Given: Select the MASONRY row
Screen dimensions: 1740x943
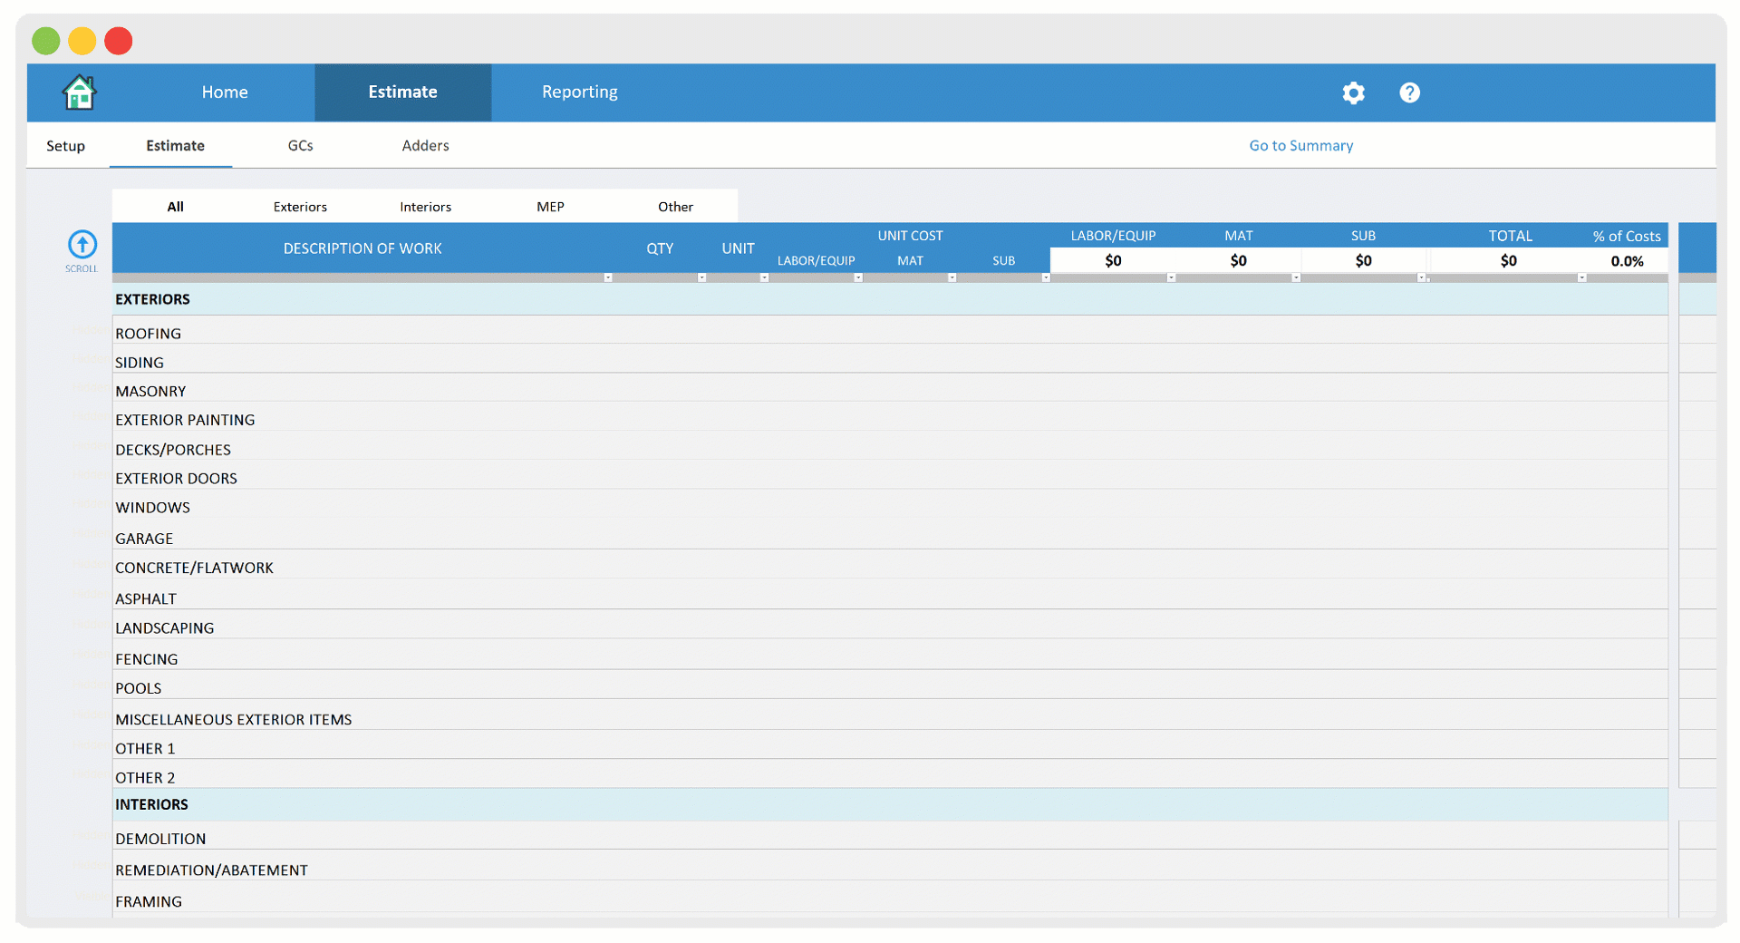Looking at the screenshot, I should point(890,389).
